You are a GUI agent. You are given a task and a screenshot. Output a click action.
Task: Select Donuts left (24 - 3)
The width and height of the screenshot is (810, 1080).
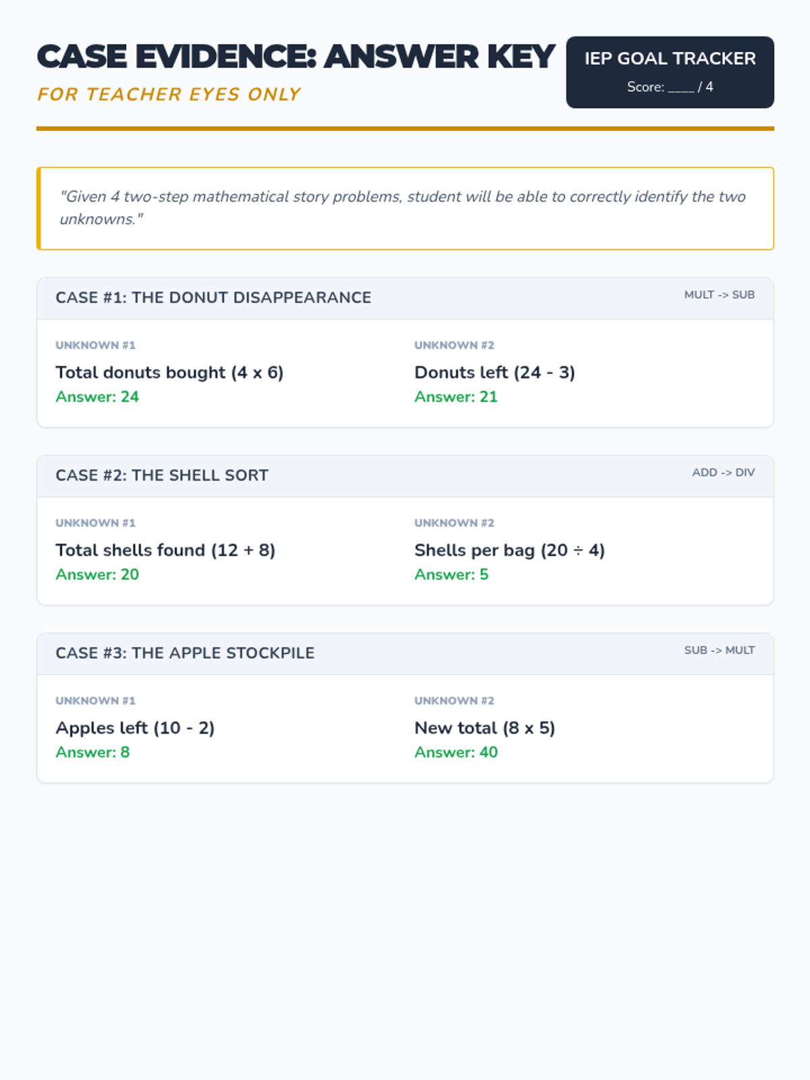[x=494, y=373]
